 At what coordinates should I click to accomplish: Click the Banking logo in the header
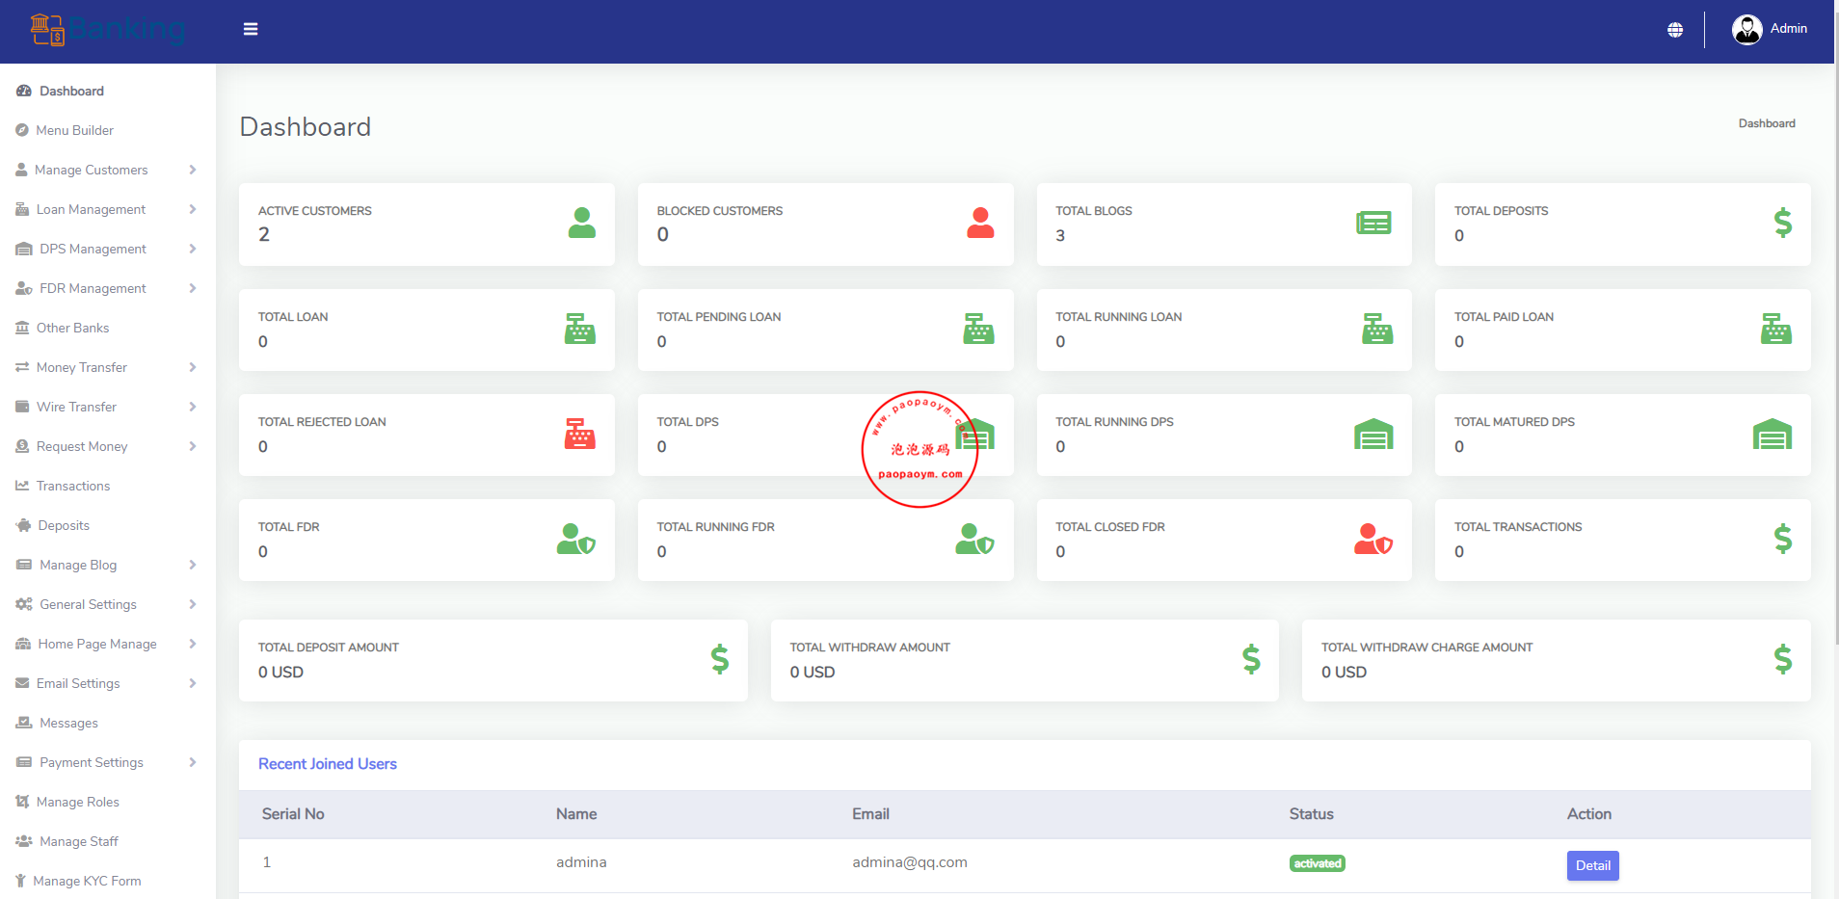(x=107, y=30)
